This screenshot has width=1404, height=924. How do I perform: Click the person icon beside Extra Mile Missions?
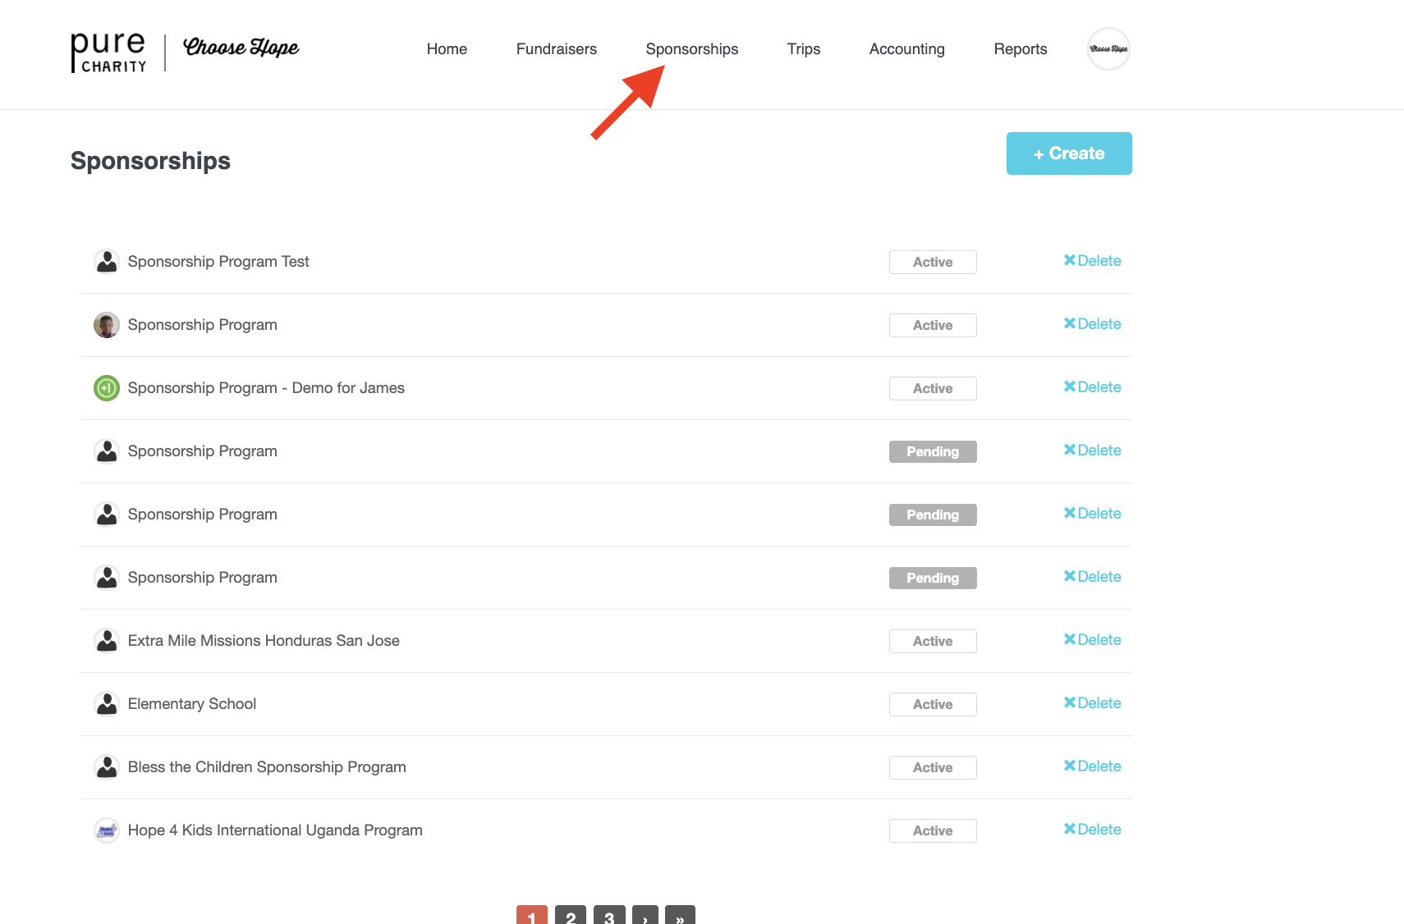106,640
